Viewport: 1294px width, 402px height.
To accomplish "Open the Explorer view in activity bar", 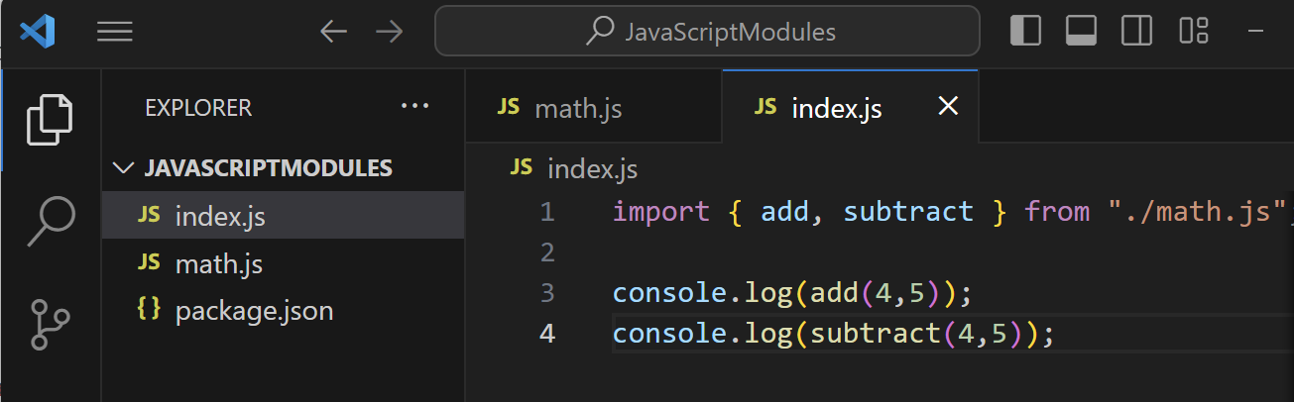I will (x=51, y=120).
